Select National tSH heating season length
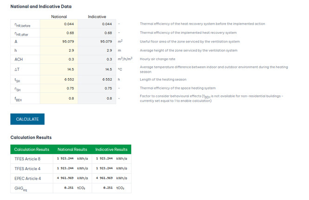This screenshot has width=309, height=200. [59, 79]
